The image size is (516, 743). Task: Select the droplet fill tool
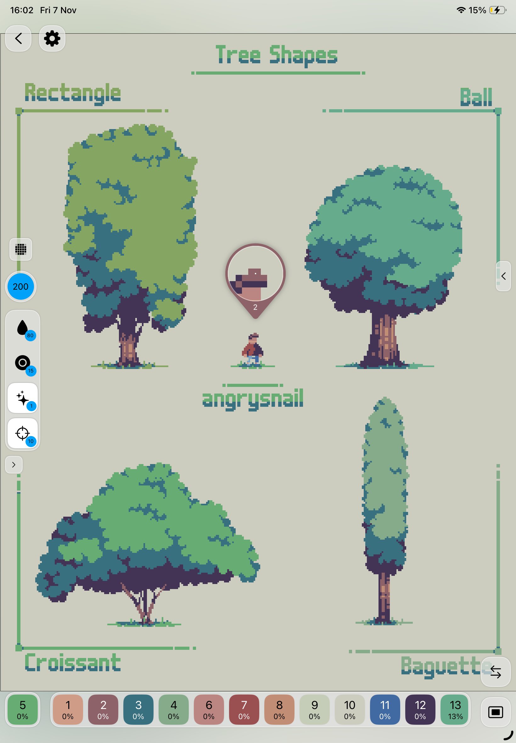click(23, 328)
